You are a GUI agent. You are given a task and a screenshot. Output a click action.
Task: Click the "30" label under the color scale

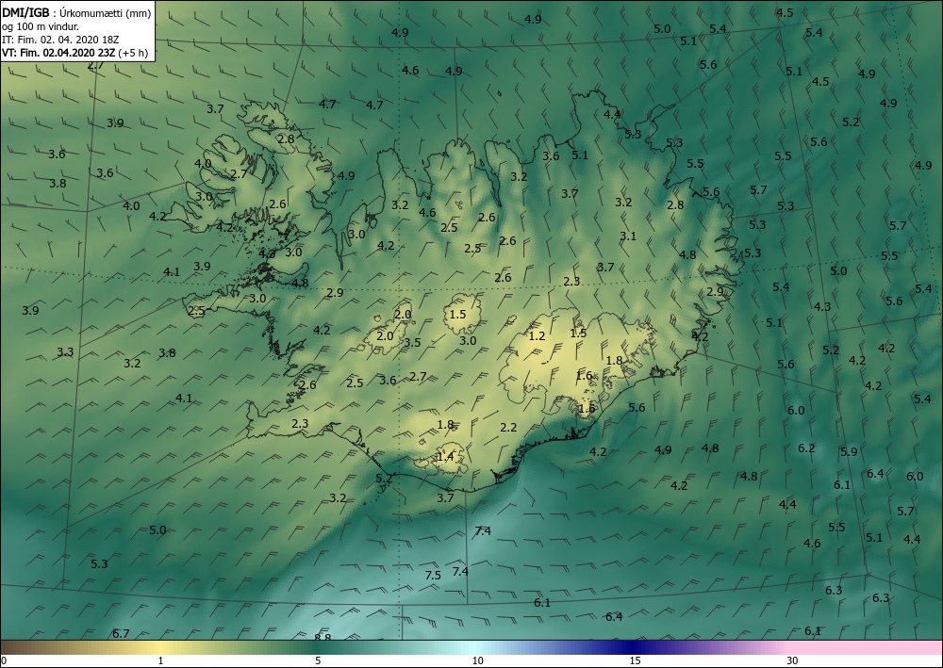793,660
